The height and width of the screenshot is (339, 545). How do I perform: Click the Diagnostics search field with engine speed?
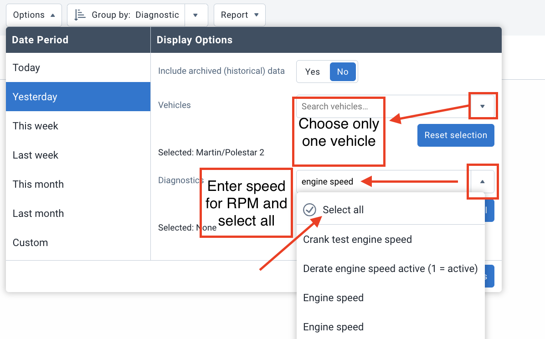[x=383, y=181]
